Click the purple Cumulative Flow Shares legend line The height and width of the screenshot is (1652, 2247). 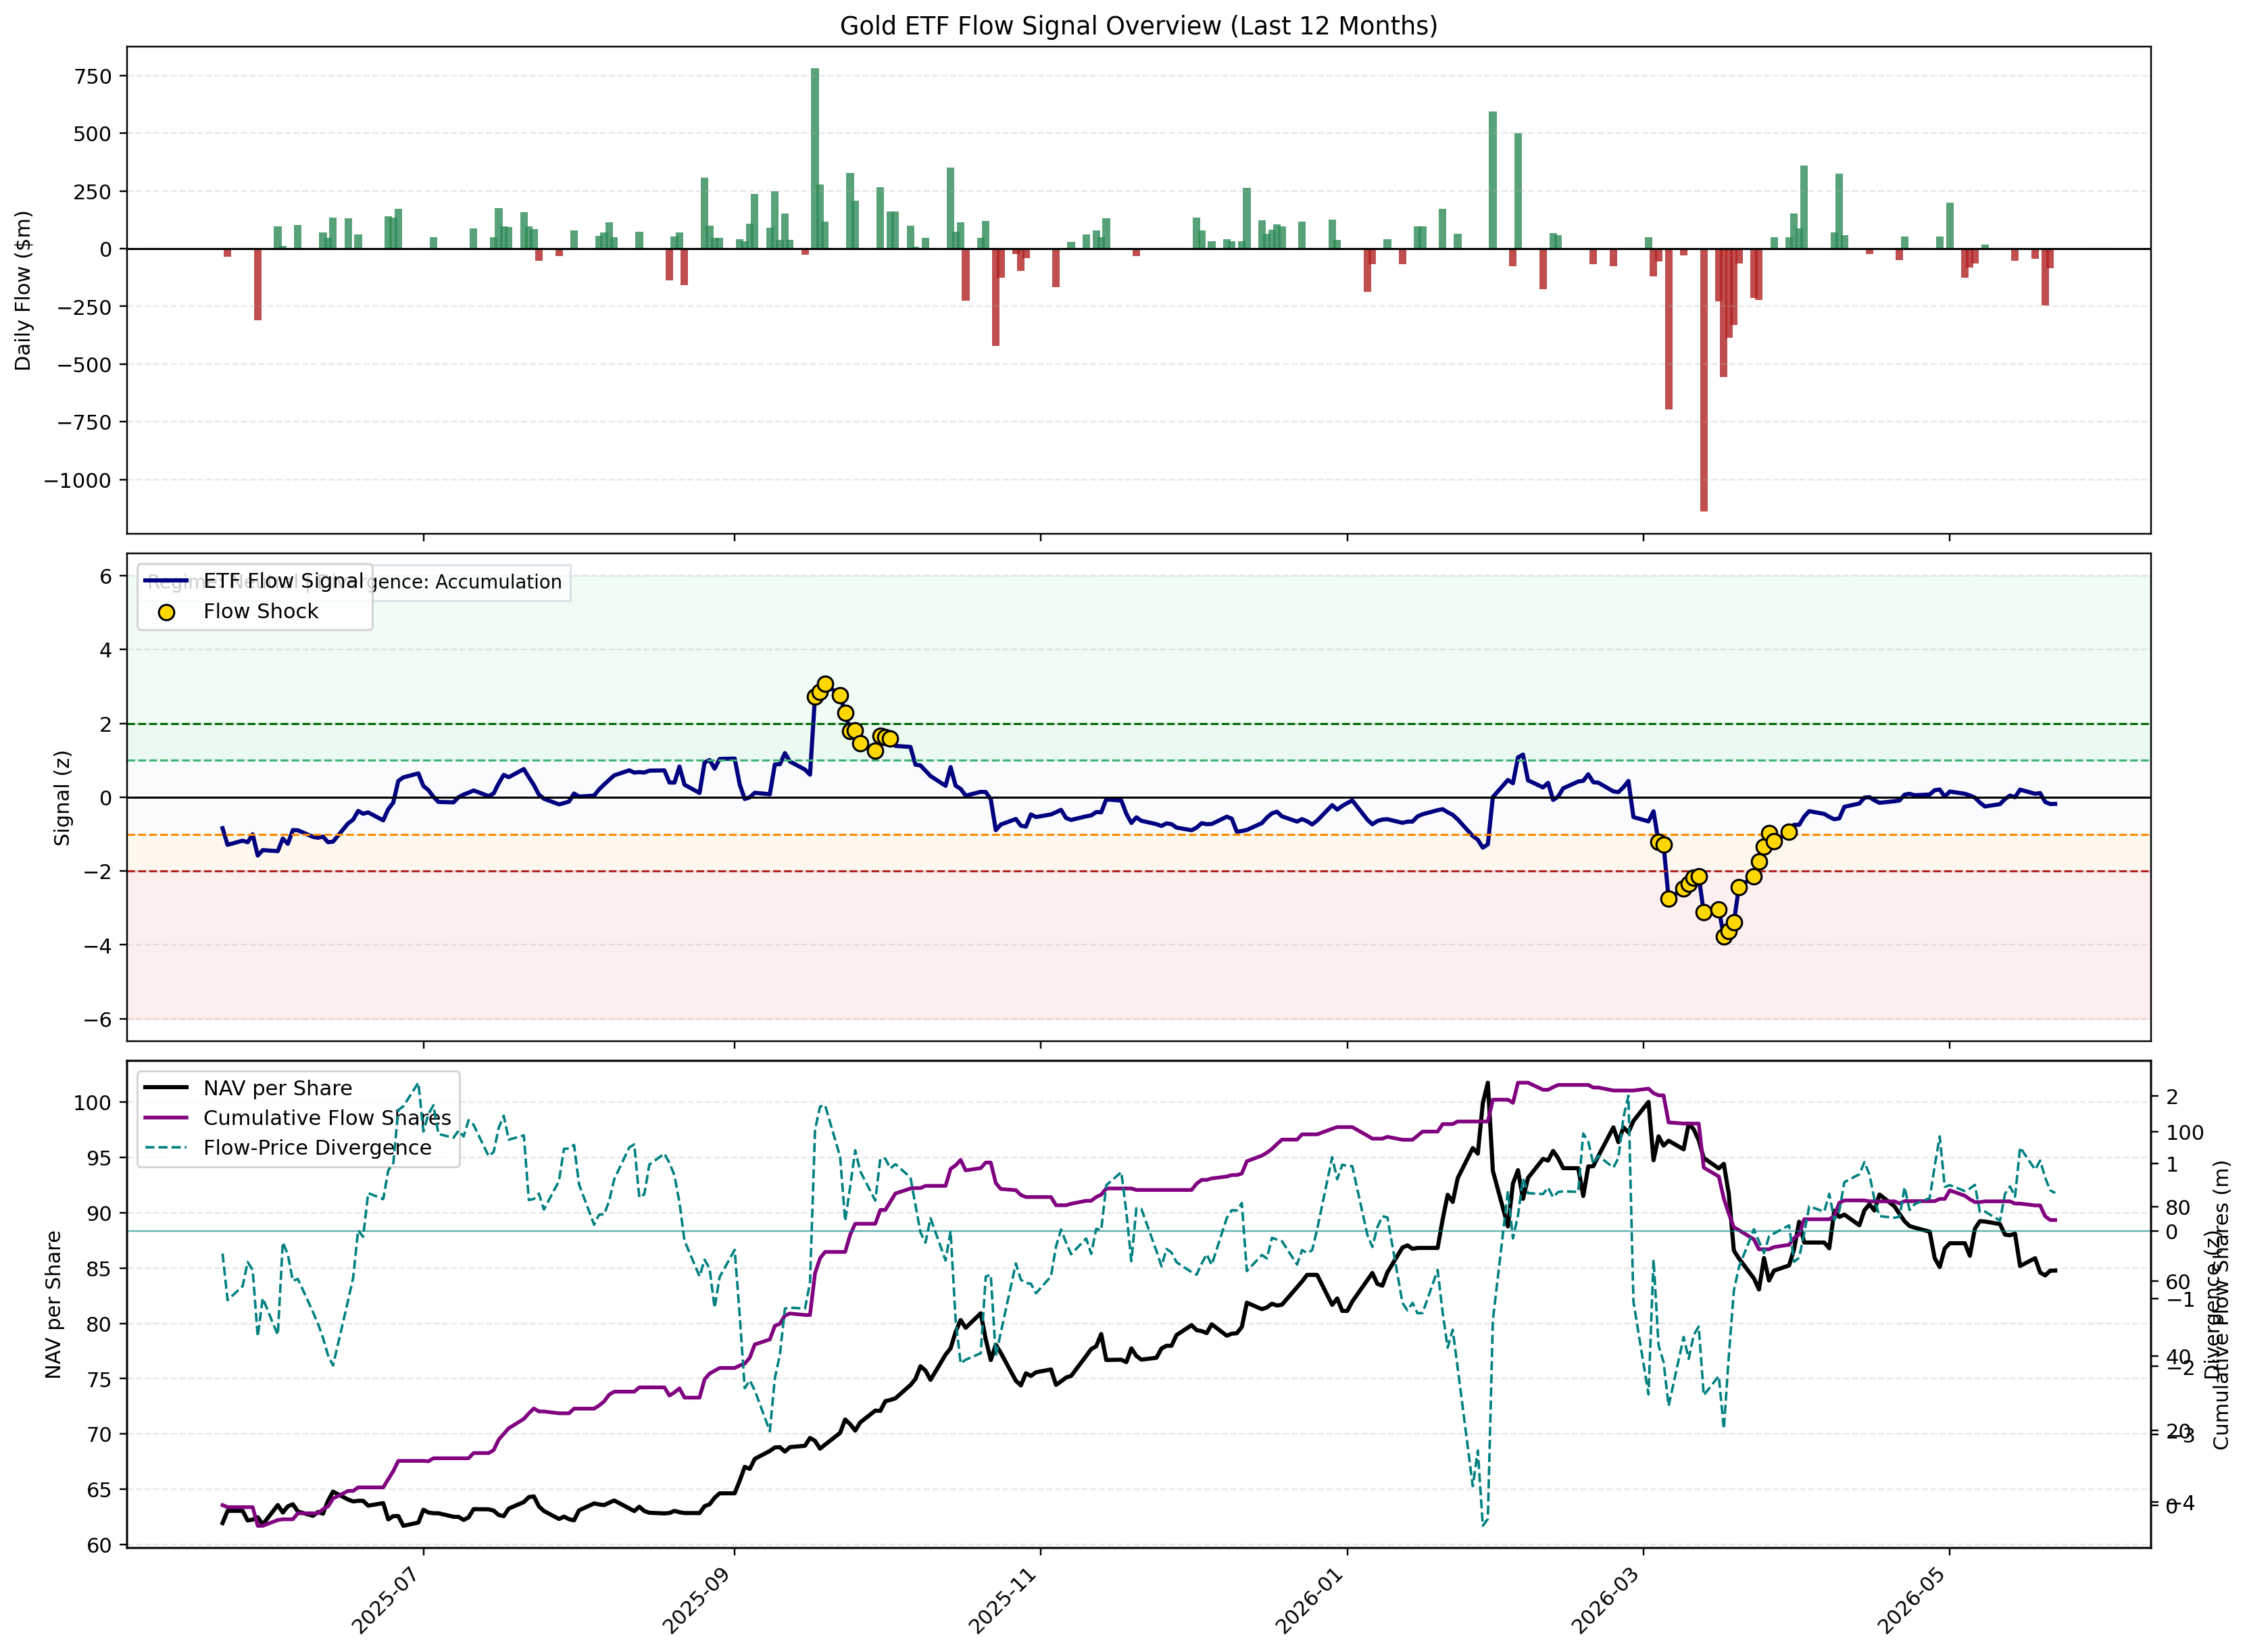[167, 1118]
